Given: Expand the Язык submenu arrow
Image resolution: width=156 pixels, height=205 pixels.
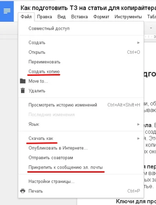Looking at the screenshot, I should (138, 124).
